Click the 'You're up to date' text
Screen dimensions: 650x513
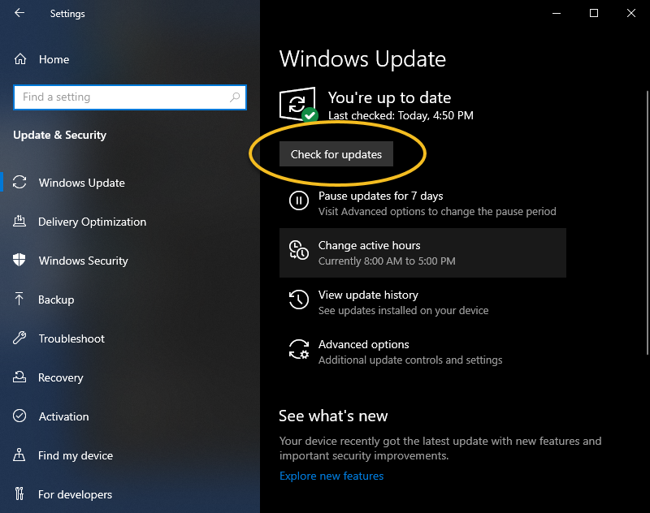[389, 97]
